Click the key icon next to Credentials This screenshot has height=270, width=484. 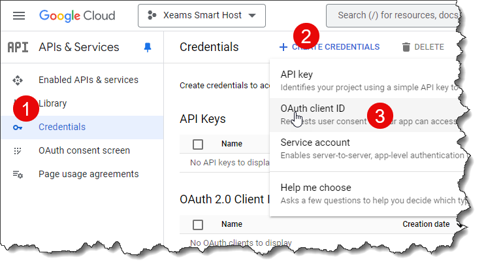pos(18,127)
